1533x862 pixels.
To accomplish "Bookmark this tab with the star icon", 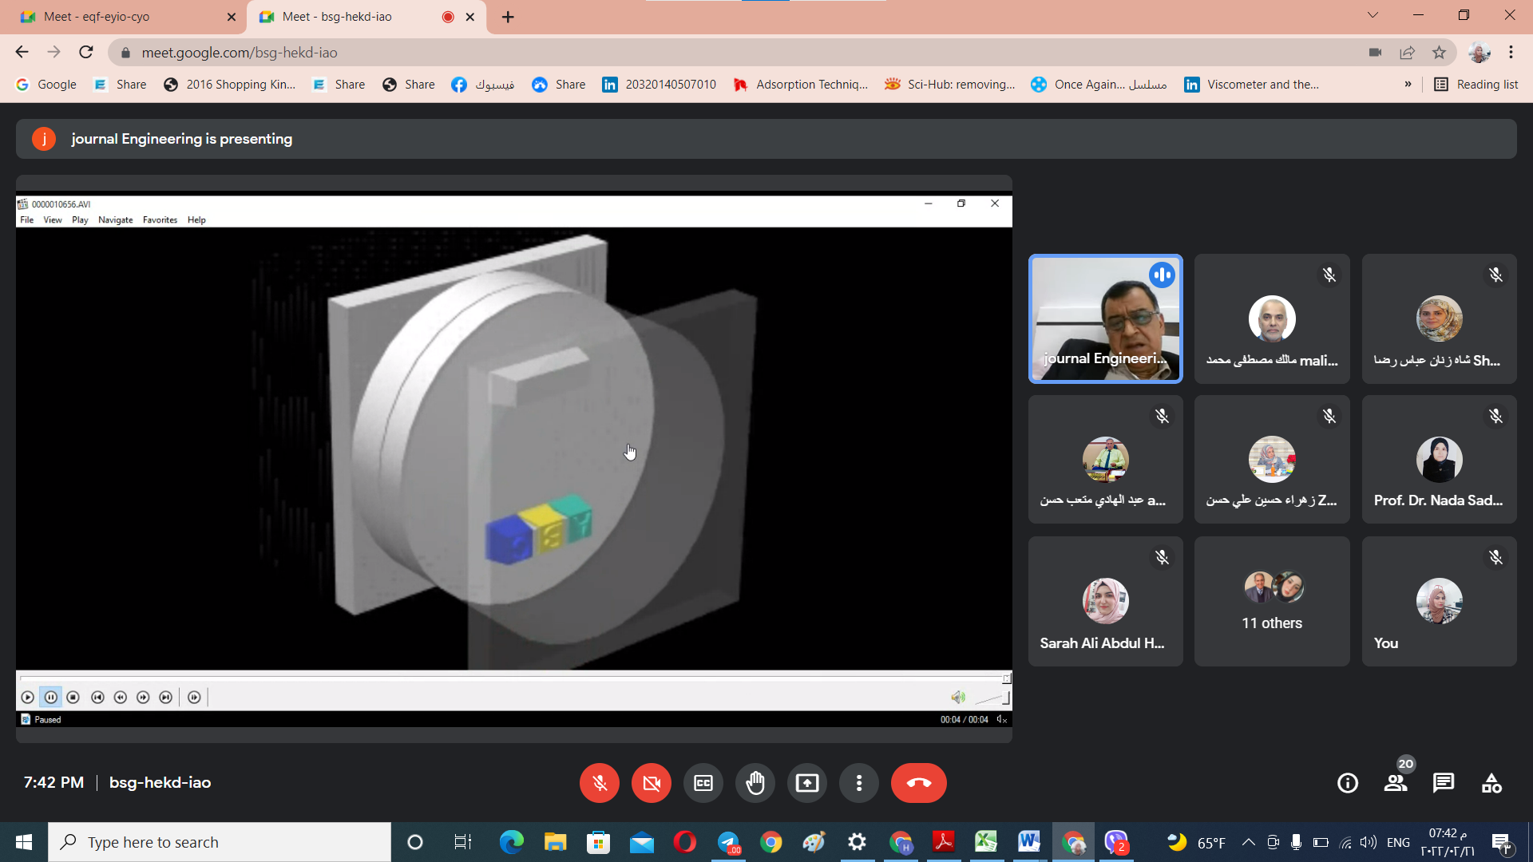I will [x=1439, y=53].
